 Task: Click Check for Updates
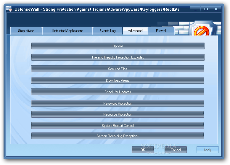pos(118,92)
